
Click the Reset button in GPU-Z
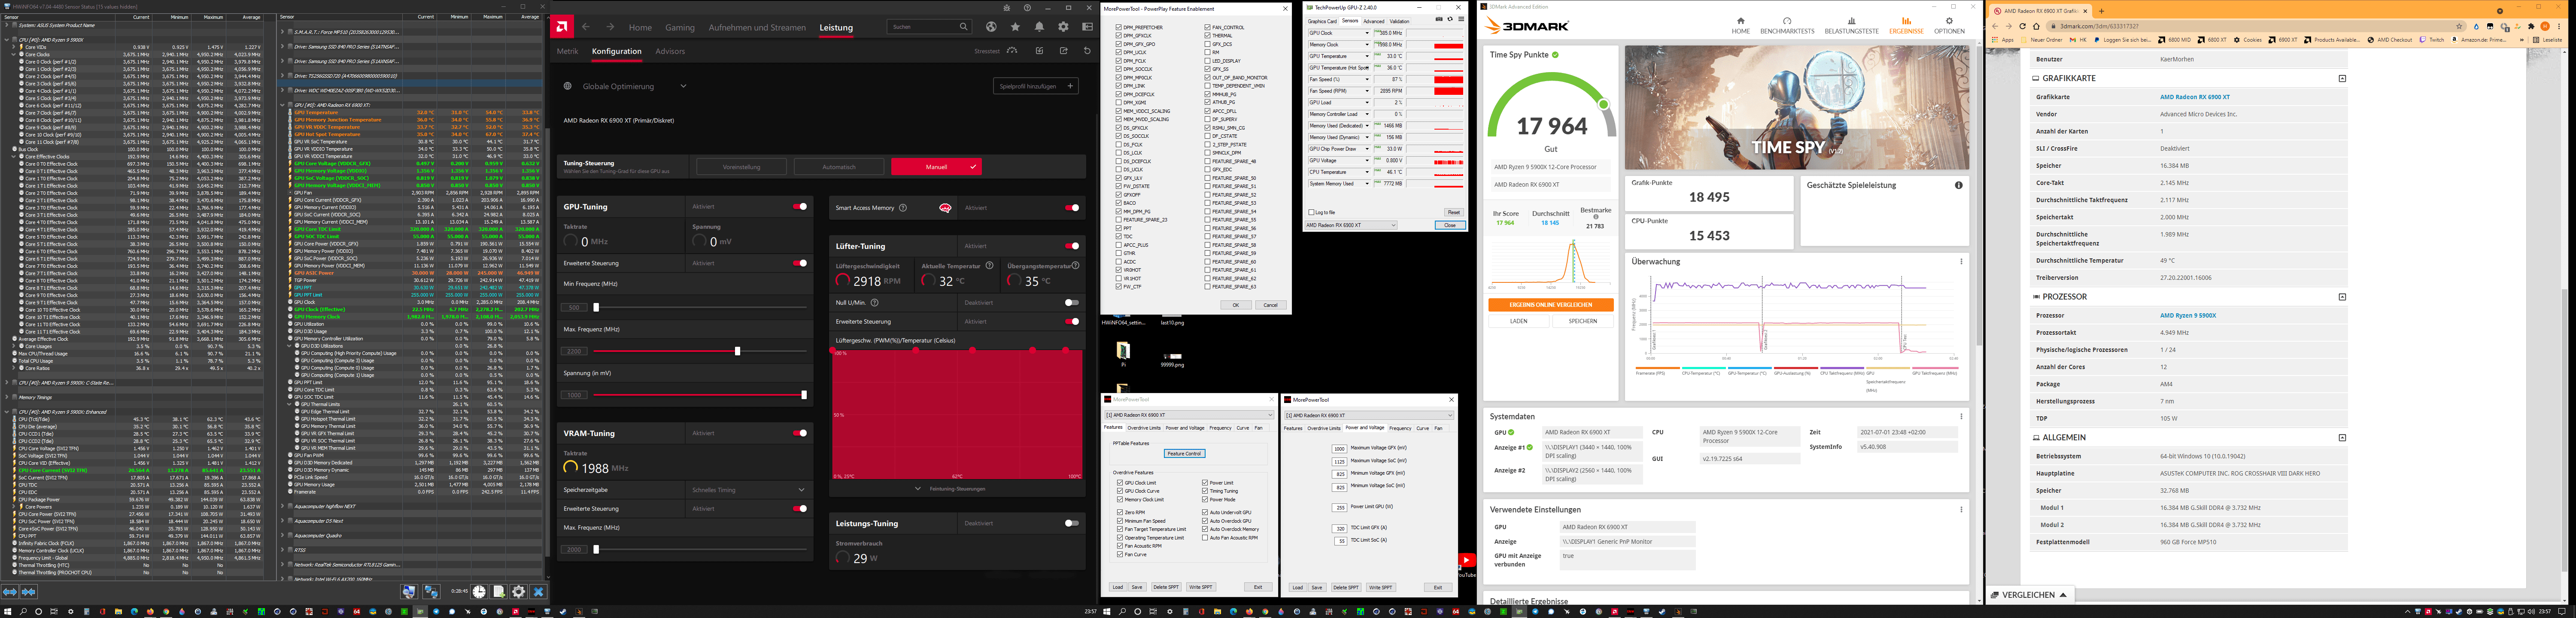tap(1454, 212)
